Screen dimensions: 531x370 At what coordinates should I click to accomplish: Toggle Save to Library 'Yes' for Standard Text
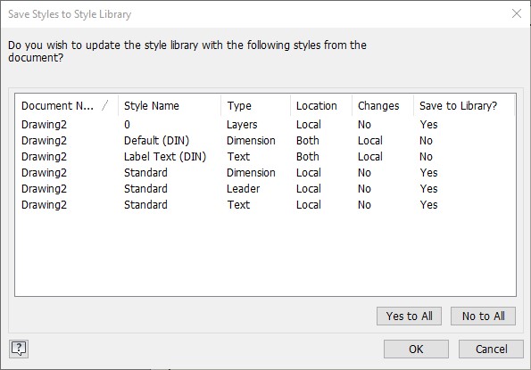click(x=428, y=205)
